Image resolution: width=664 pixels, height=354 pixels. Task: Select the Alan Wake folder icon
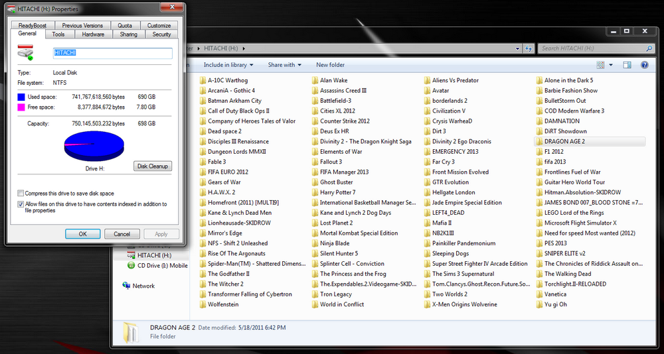coord(315,80)
